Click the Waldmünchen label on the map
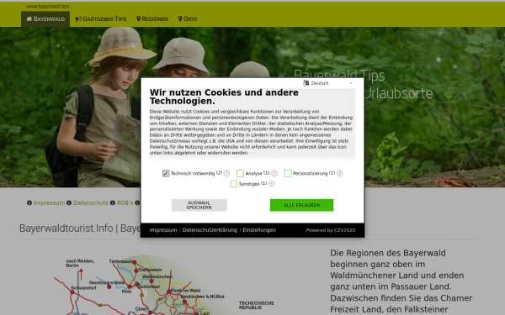 157,276
